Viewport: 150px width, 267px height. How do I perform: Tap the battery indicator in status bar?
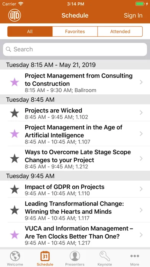(x=140, y=4)
